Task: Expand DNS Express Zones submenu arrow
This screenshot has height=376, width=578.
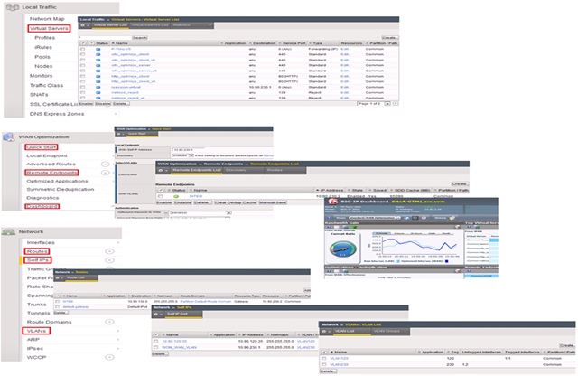Action: tap(116, 114)
